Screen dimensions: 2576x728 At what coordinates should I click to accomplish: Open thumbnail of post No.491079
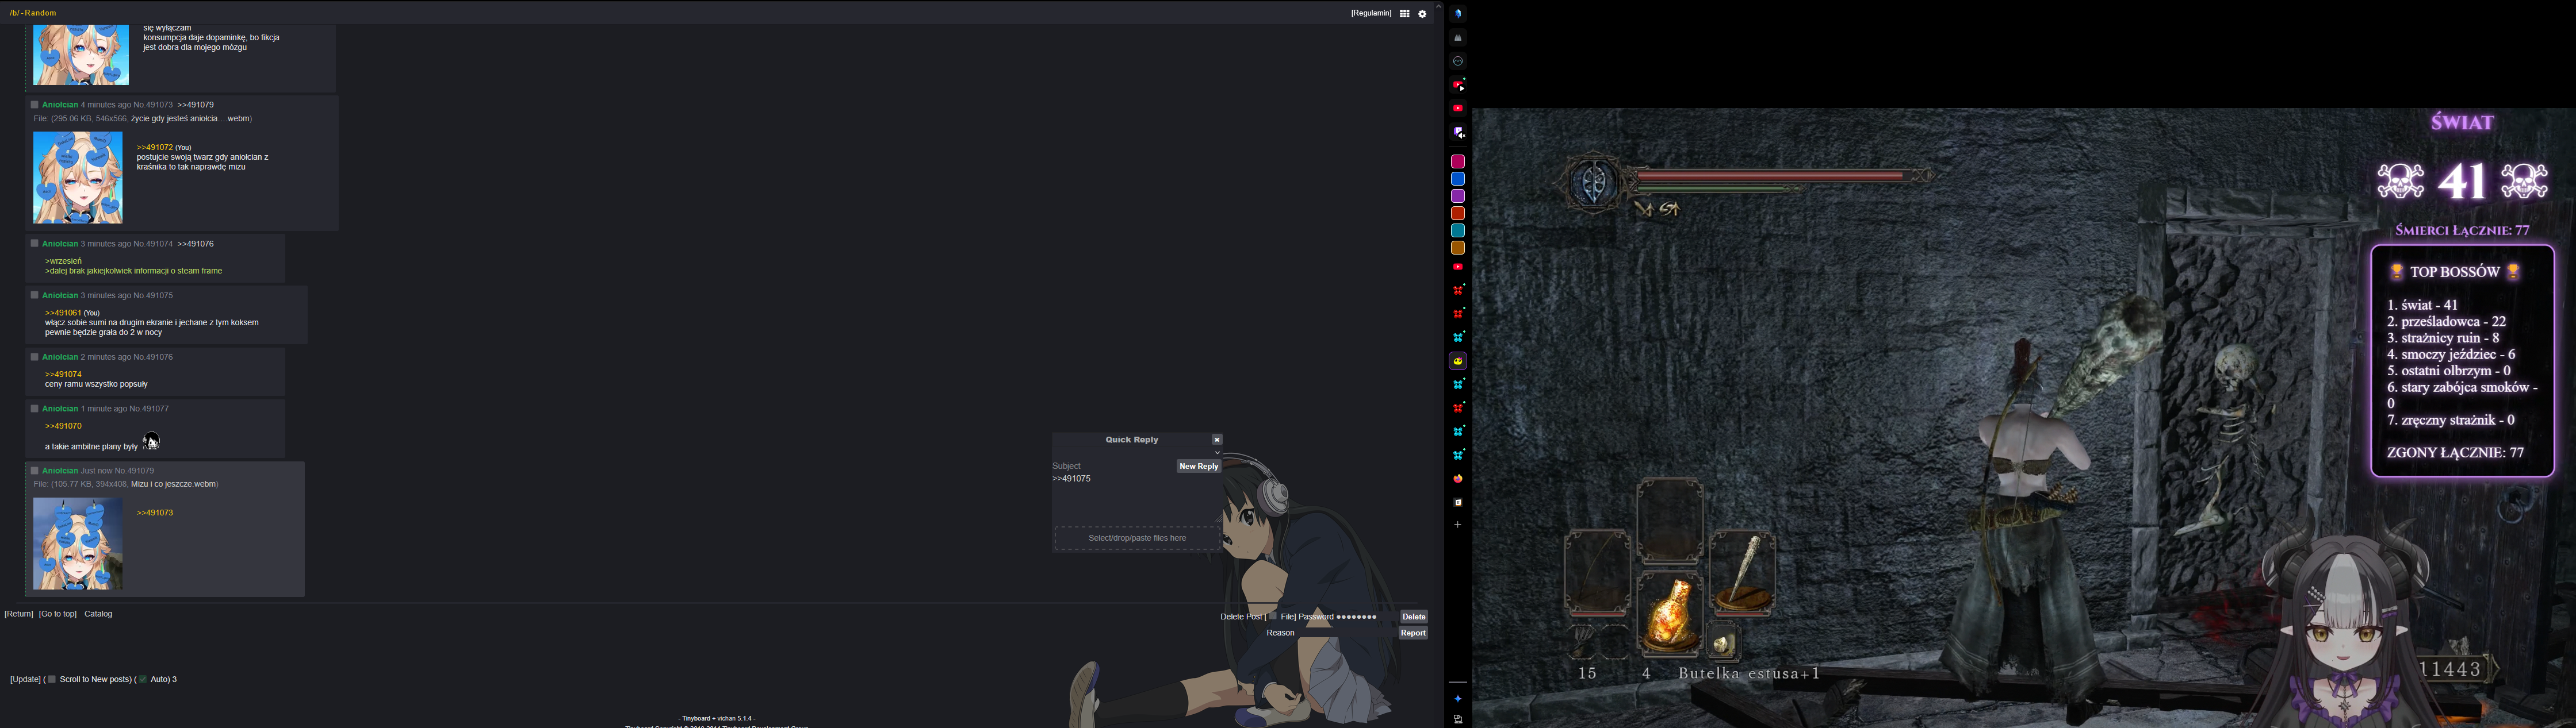tap(78, 544)
